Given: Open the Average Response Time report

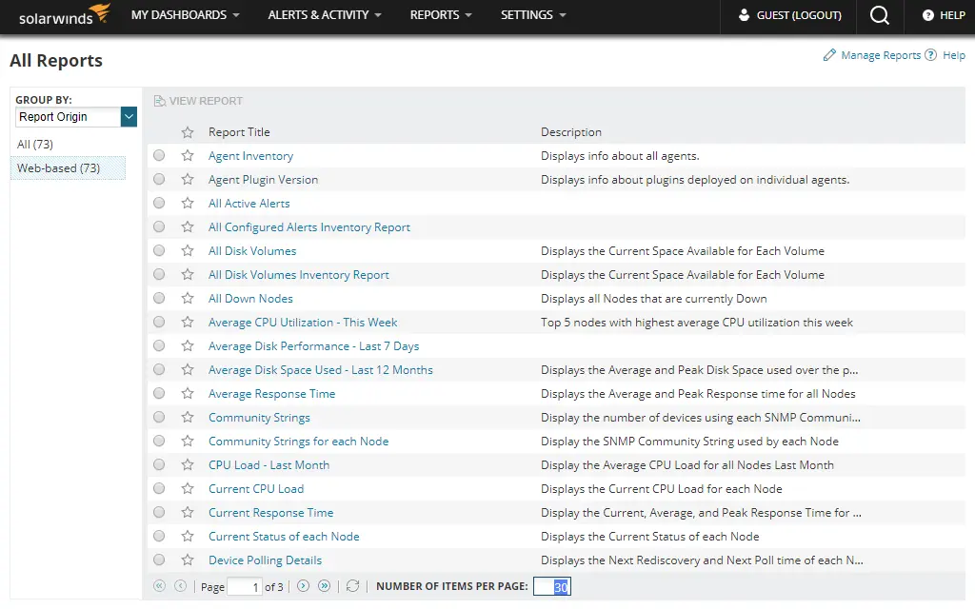Looking at the screenshot, I should 271,393.
